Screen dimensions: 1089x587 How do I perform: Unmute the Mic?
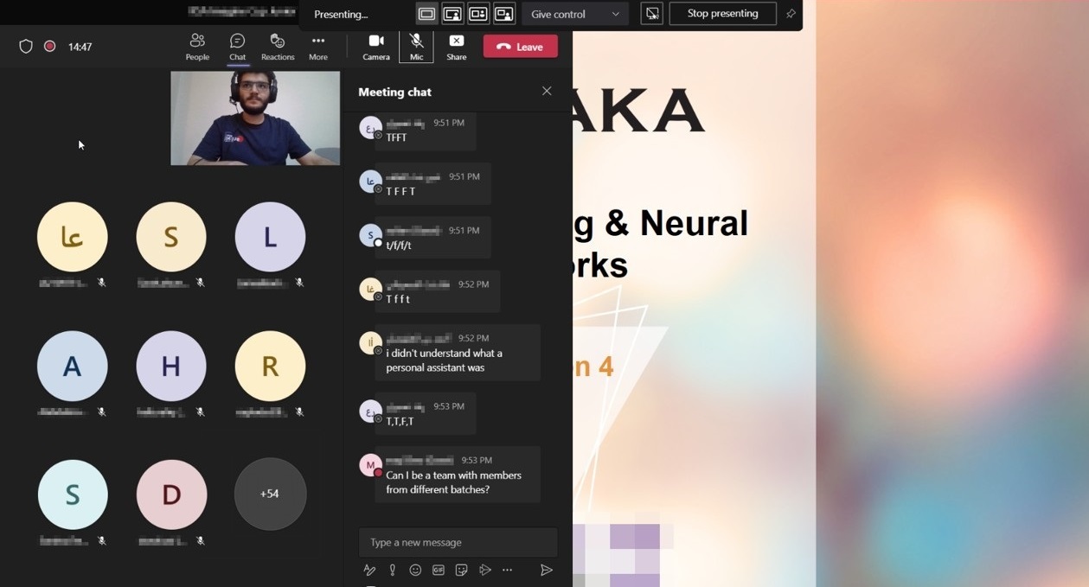click(x=416, y=47)
